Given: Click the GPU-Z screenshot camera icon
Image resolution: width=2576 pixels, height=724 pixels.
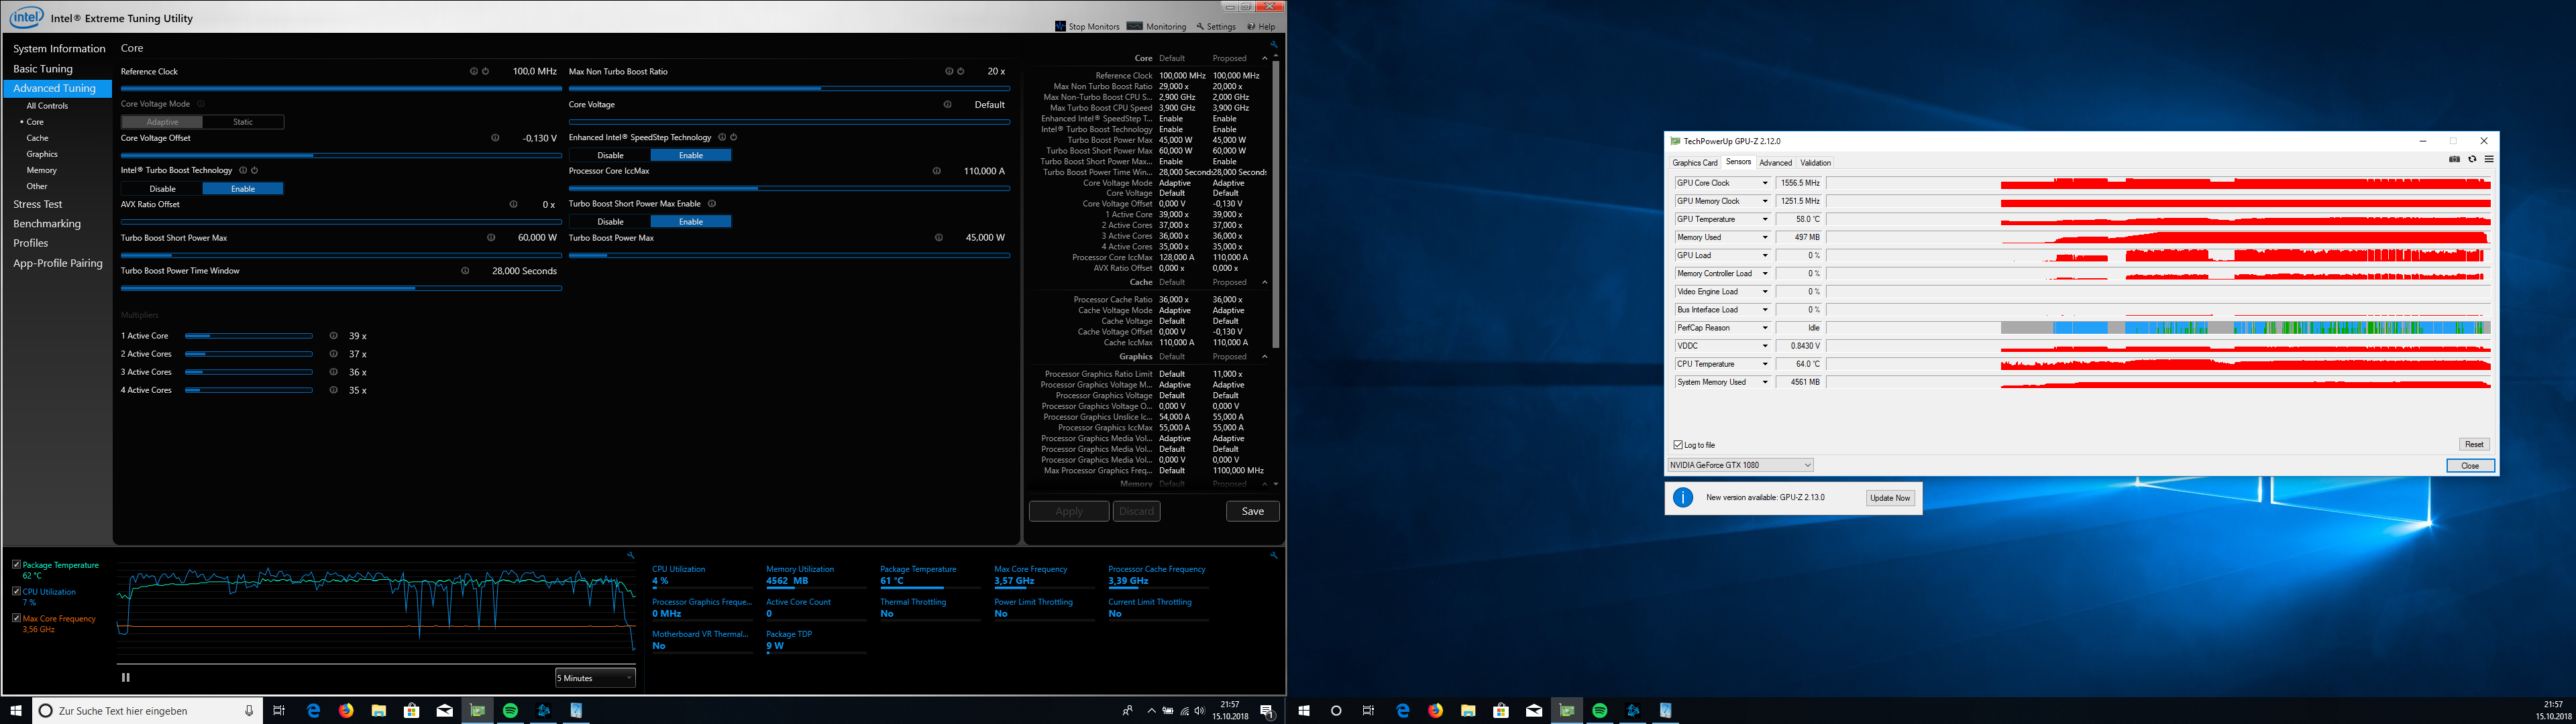Looking at the screenshot, I should tap(2454, 159).
